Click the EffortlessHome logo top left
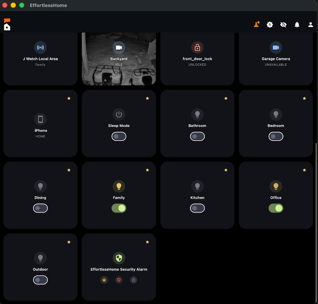This screenshot has height=304, width=318. 7,24
